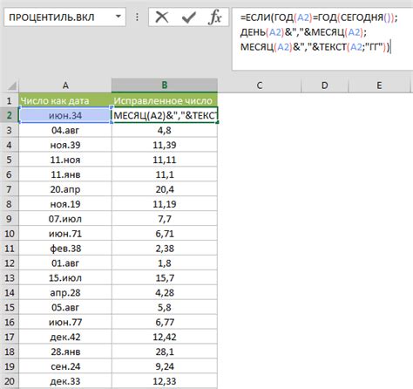Image resolution: width=413 pixels, height=389 pixels.
Task: Select column A header
Action: click(x=65, y=85)
